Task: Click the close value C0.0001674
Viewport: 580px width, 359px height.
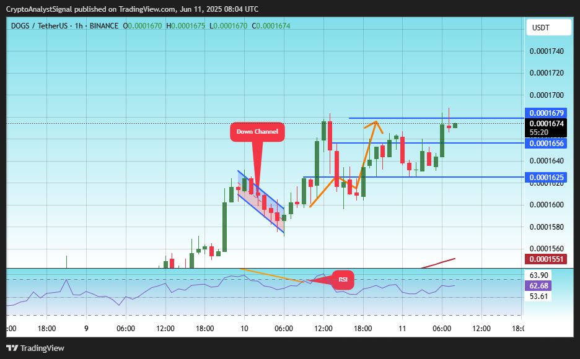Action: pyautogui.click(x=271, y=26)
